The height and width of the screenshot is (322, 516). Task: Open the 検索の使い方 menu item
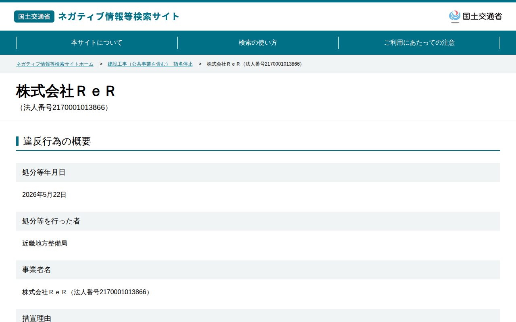(x=258, y=43)
